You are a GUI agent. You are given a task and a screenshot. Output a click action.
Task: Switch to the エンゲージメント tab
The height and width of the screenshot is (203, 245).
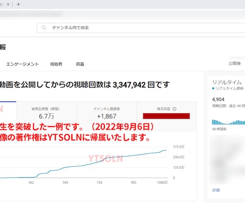tap(22, 64)
